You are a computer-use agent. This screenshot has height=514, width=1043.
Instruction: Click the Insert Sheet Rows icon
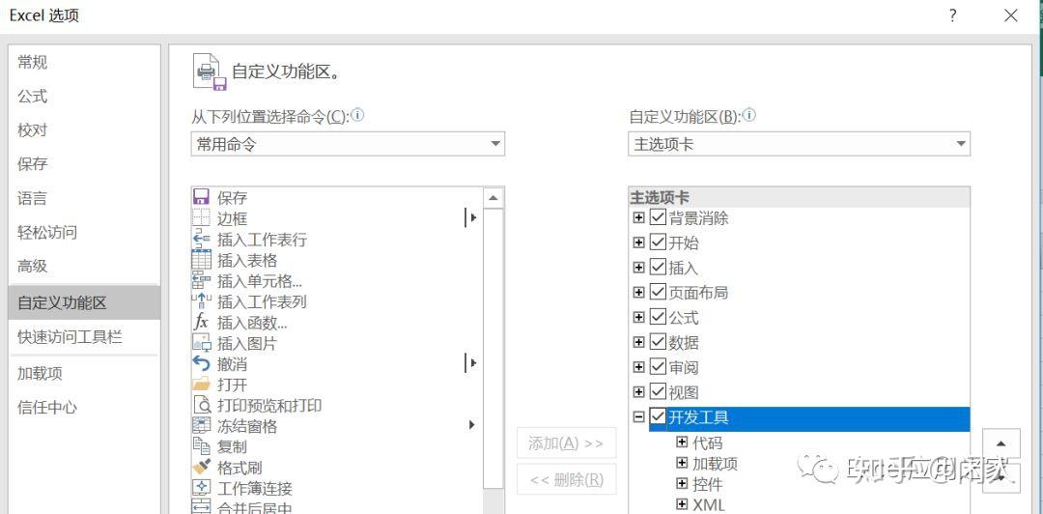click(201, 239)
